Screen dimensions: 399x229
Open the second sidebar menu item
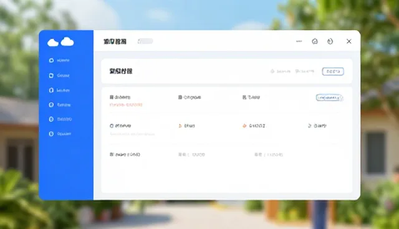tap(59, 75)
